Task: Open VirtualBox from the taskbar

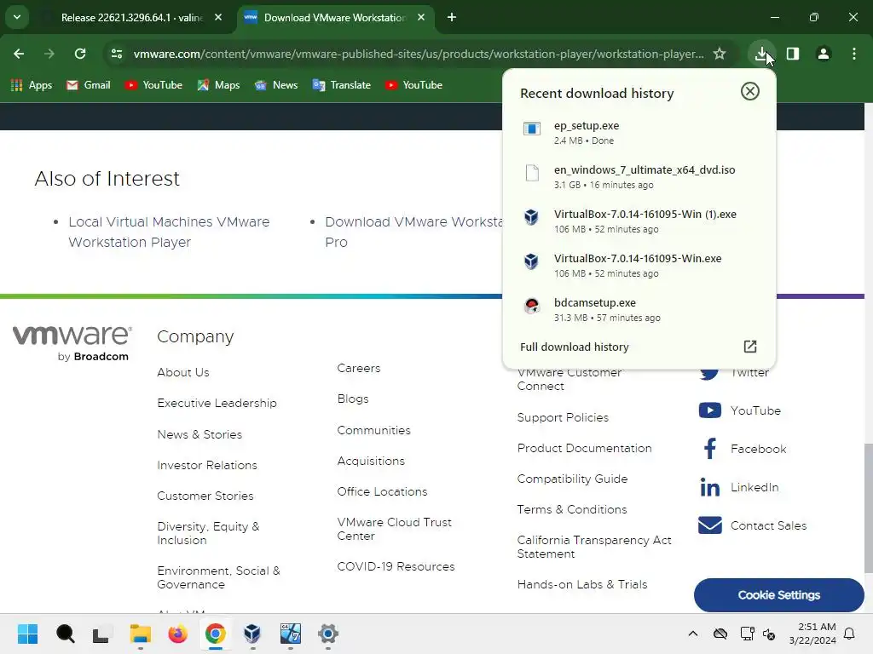Action: click(252, 634)
